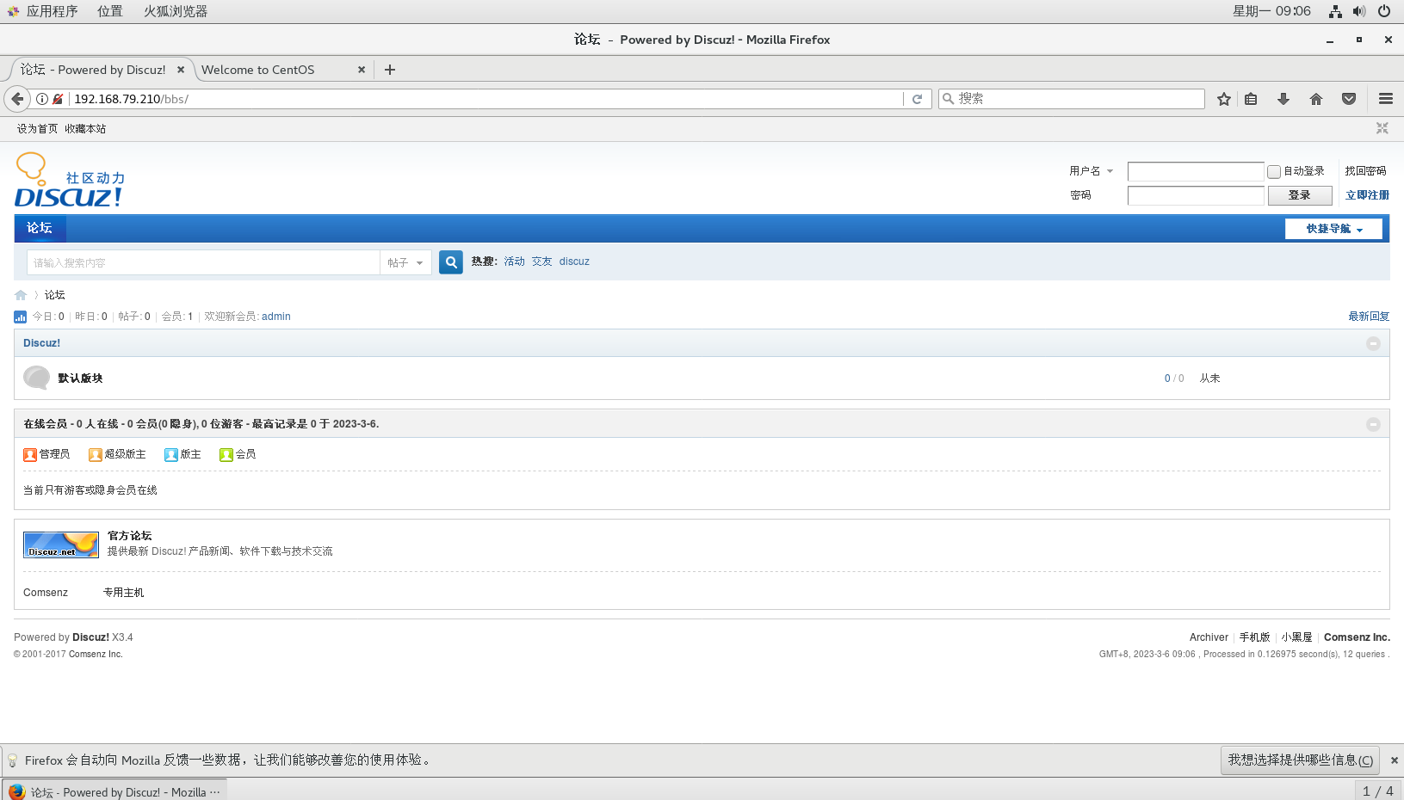Open the 帖子 search type dropdown
This screenshot has width=1404, height=800.
coord(405,262)
